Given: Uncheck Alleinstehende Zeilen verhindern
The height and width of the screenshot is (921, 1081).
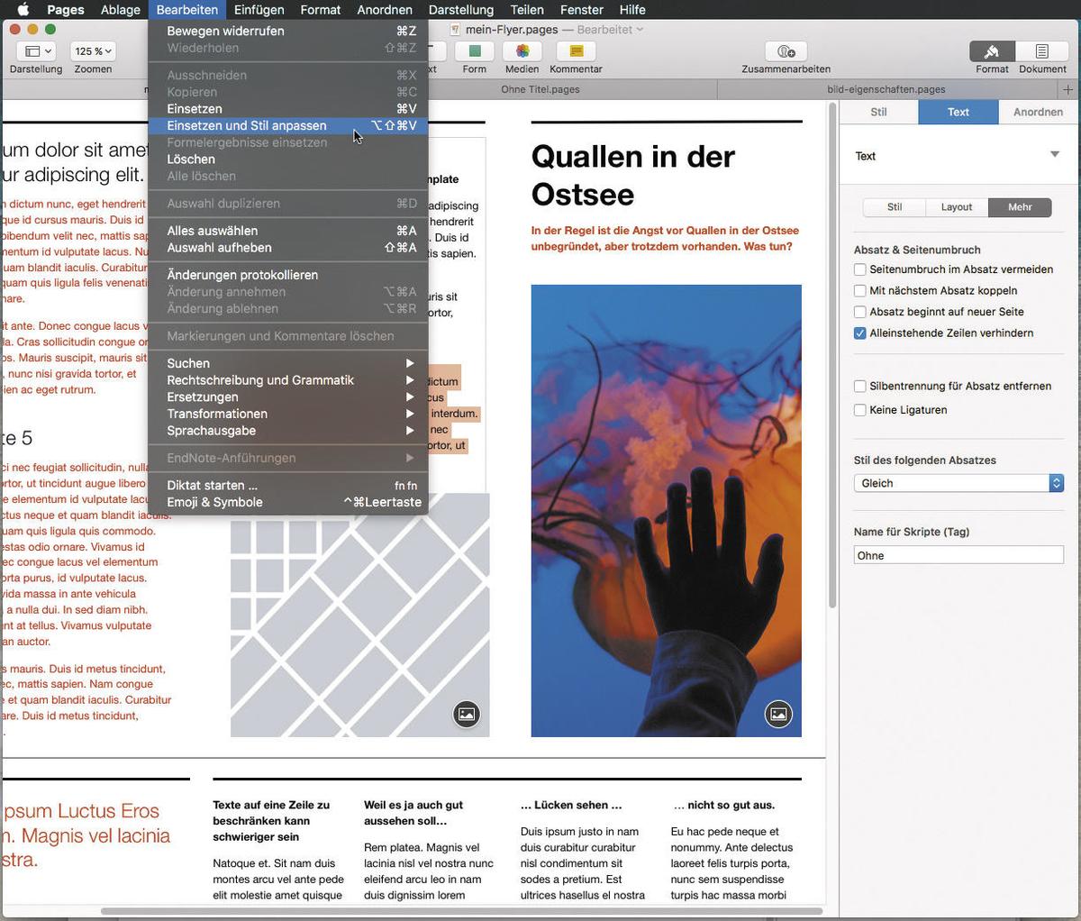Looking at the screenshot, I should click(x=860, y=333).
